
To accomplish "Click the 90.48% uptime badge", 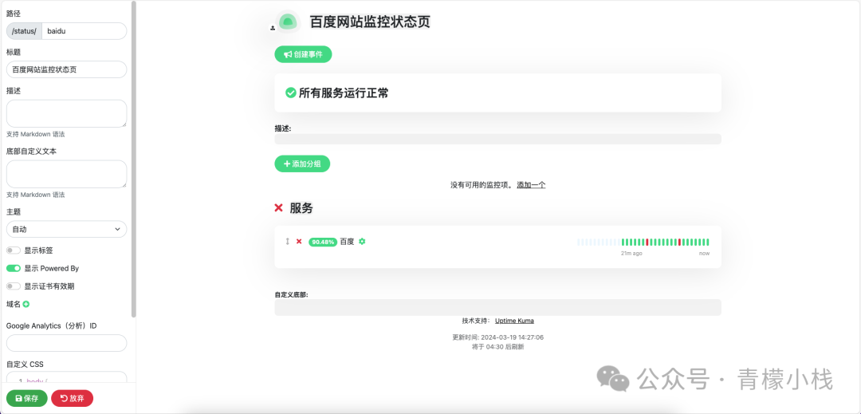I will pyautogui.click(x=323, y=242).
